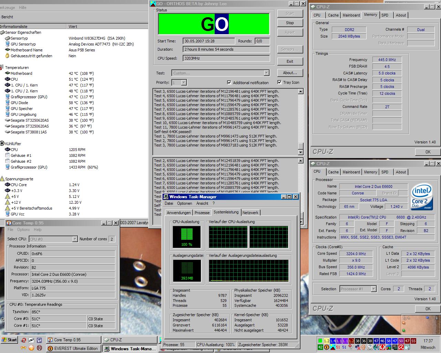Image resolution: width=441 pixels, height=353 pixels.
Task: Open the Anwendungen tab in Task-Manager
Action: (x=178, y=213)
